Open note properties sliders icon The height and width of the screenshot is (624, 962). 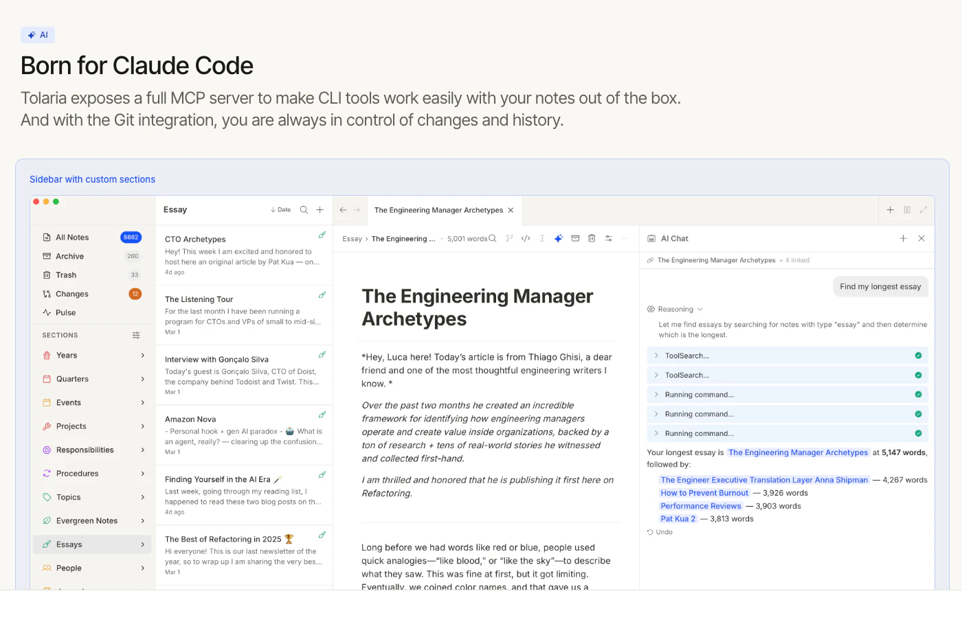[x=608, y=239]
